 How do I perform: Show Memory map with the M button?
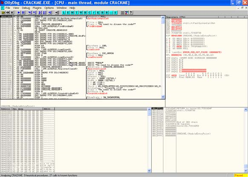(x=72, y=13)
